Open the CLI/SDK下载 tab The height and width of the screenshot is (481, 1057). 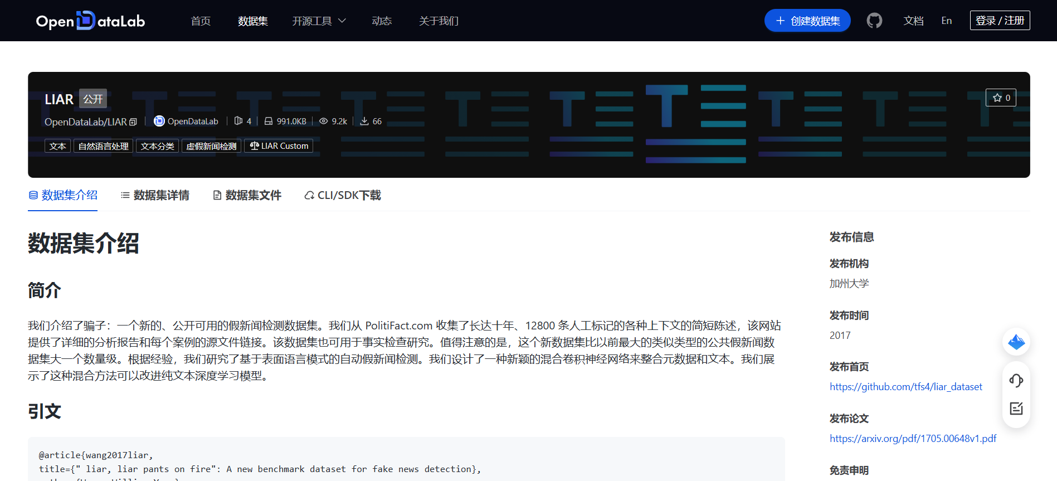tap(343, 195)
